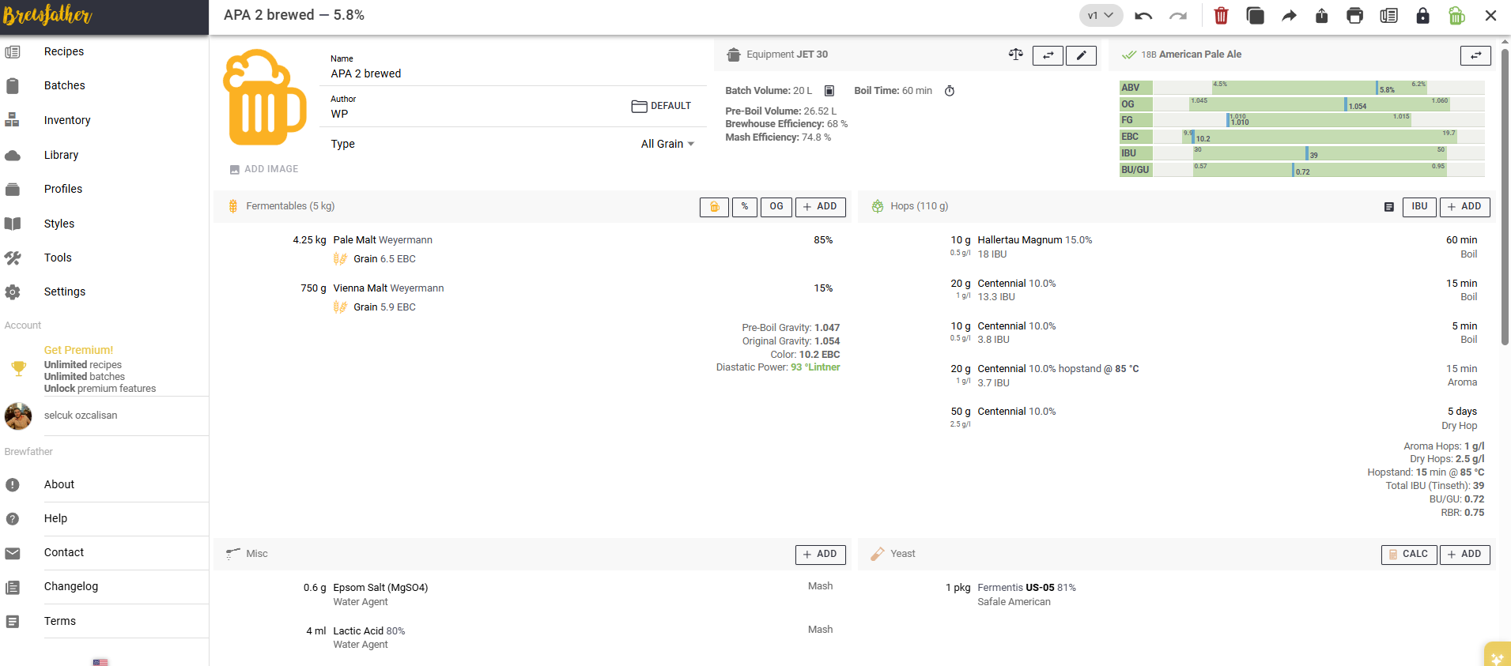Click the EBC color range bar
The image size is (1511, 666).
(1302, 137)
